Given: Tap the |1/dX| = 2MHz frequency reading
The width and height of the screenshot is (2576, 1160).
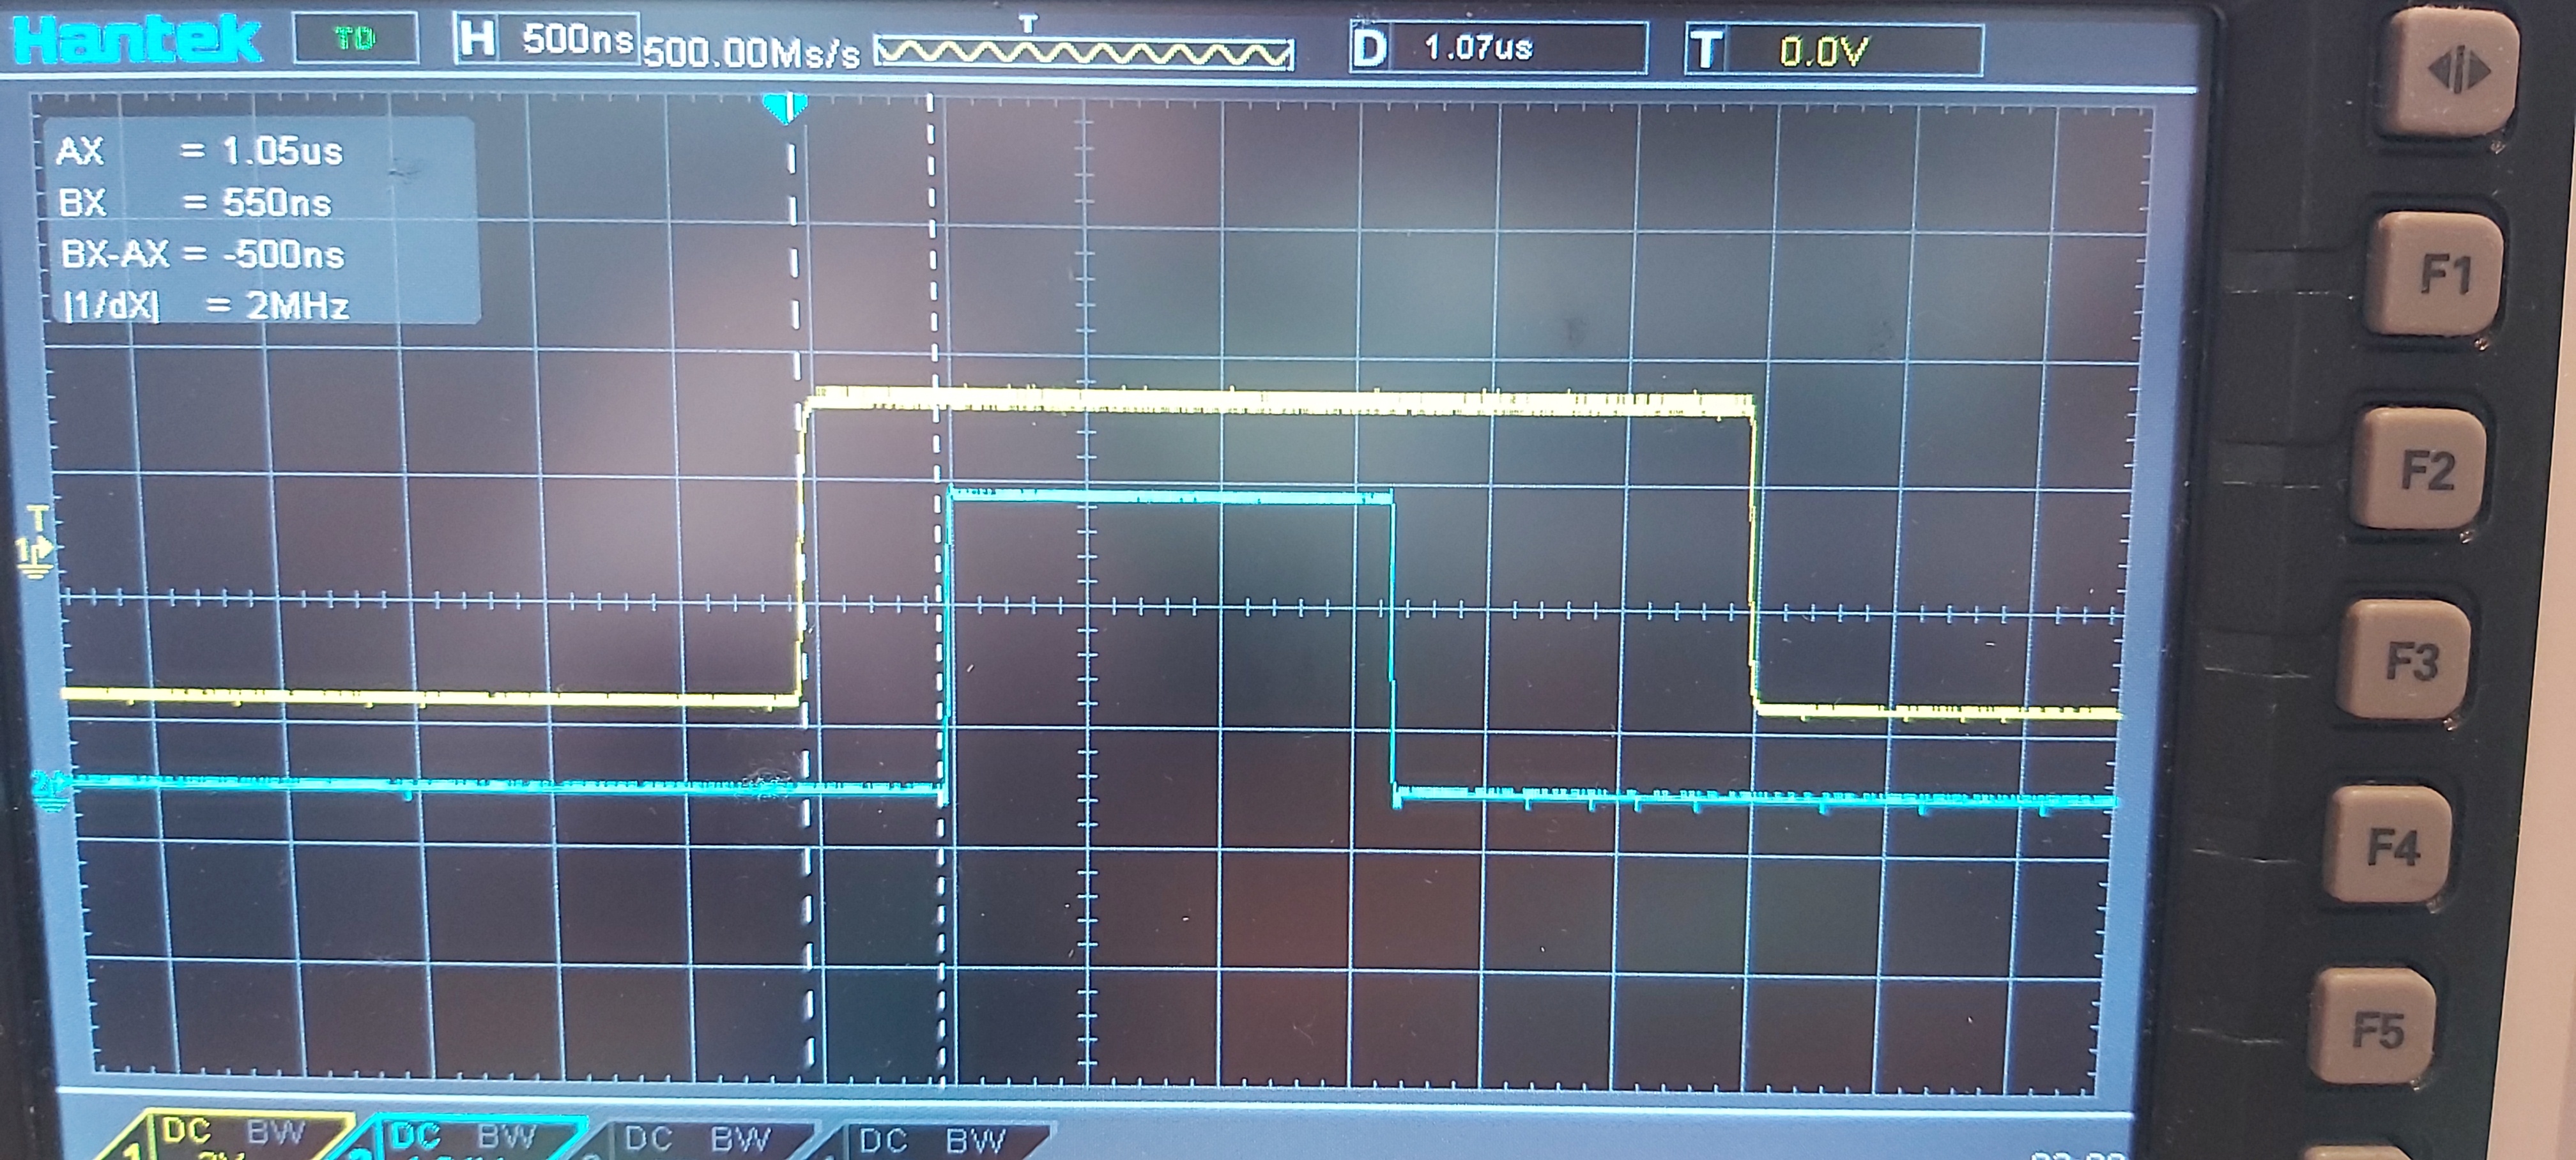Looking at the screenshot, I should coord(206,305).
